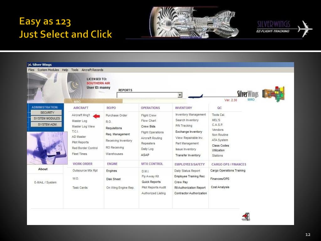Screen dimensions: 321x241
Task: Open the REPORTS dropdown arrow
Action: [180, 95]
